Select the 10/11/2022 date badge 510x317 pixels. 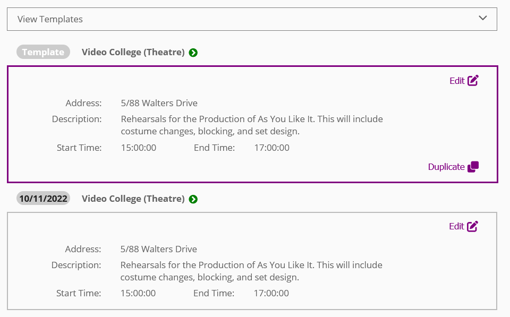coord(43,199)
